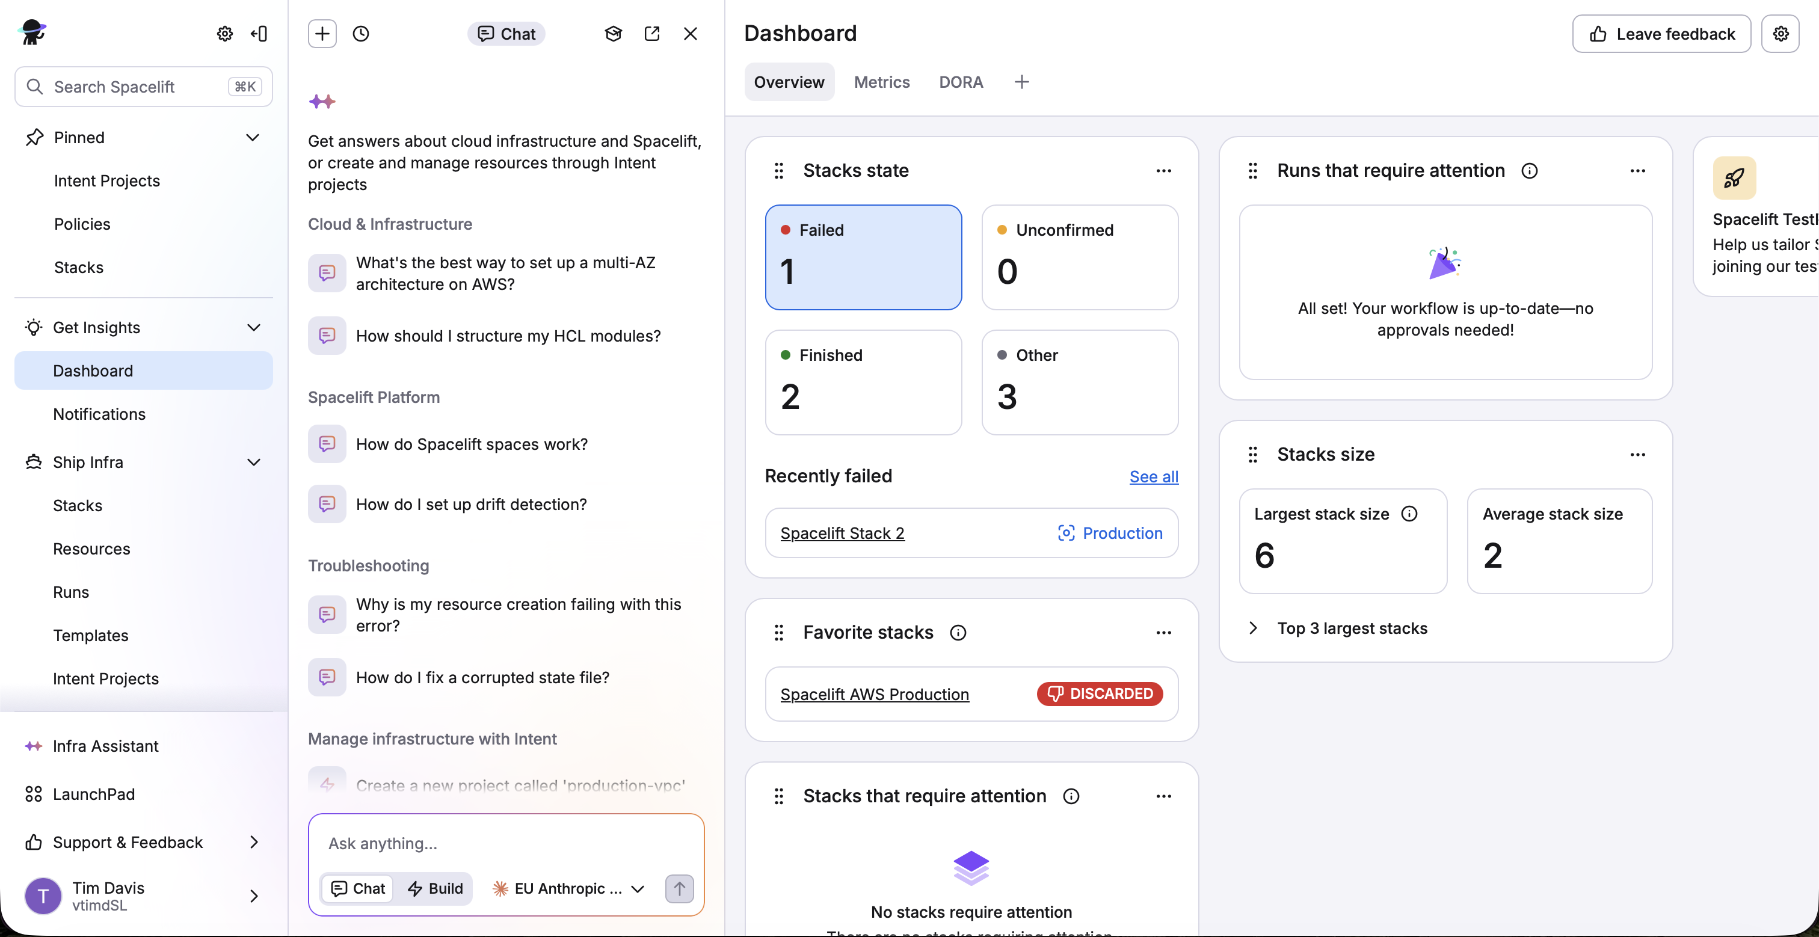1819x937 pixels.
Task: Collapse the Get Insights section
Action: 253,328
